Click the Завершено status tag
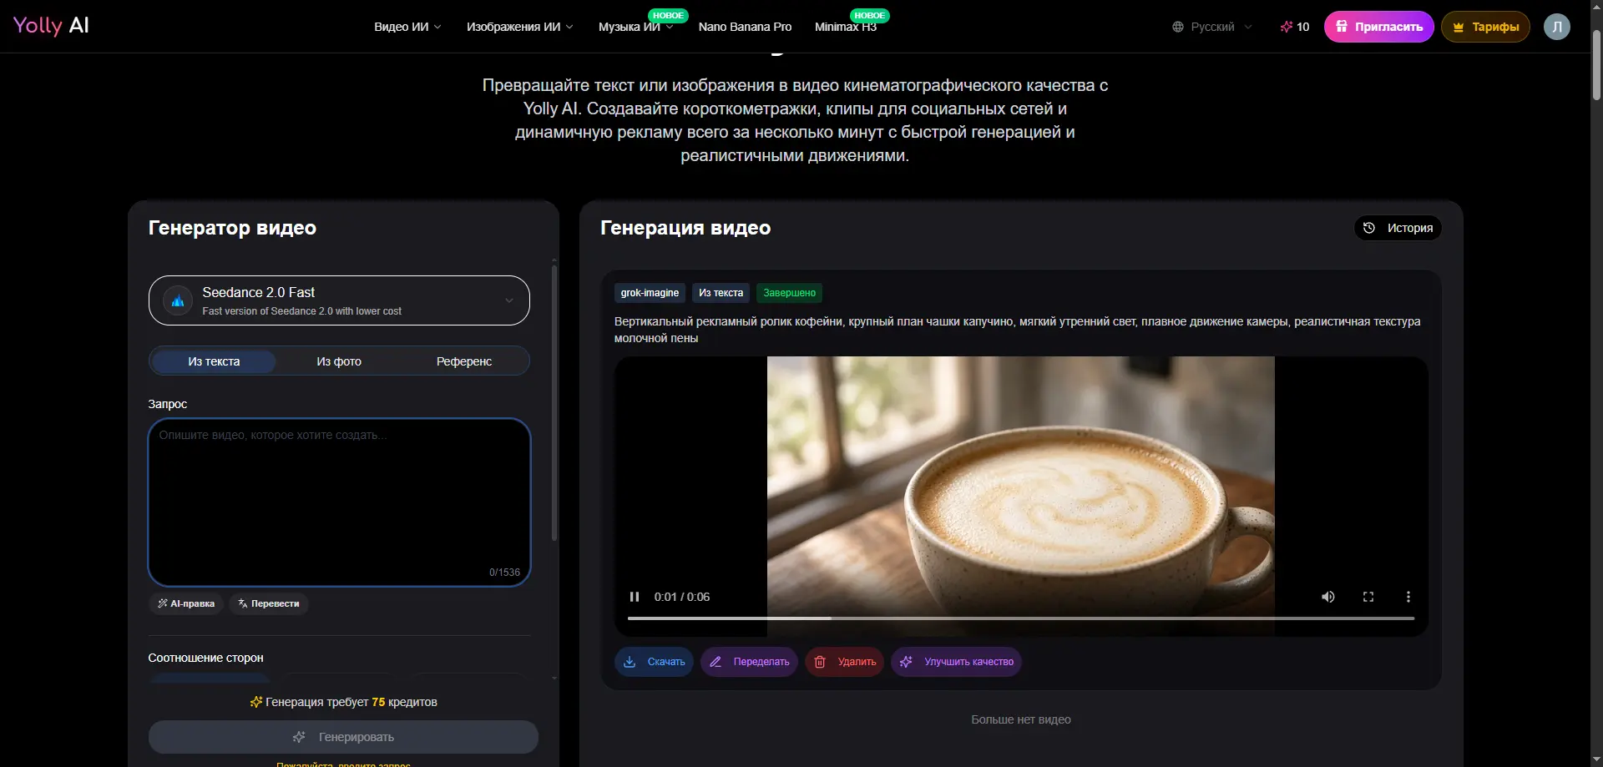This screenshot has width=1603, height=767. 789,293
